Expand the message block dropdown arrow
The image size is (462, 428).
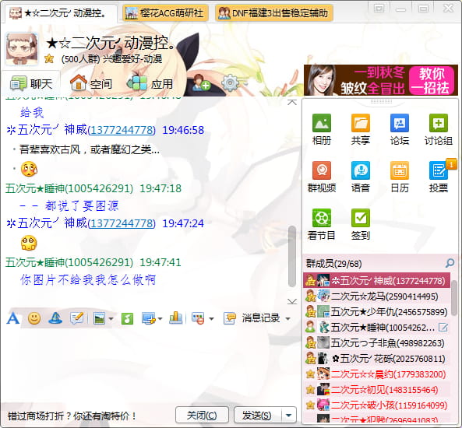[211, 319]
